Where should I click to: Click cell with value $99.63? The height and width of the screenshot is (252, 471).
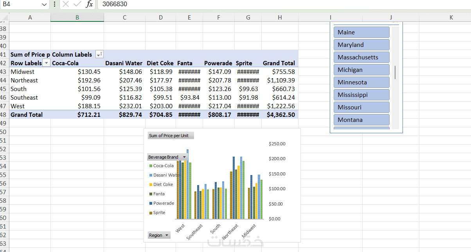pos(248,89)
